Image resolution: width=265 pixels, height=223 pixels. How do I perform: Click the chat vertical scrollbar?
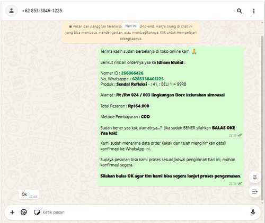tap(262, 118)
